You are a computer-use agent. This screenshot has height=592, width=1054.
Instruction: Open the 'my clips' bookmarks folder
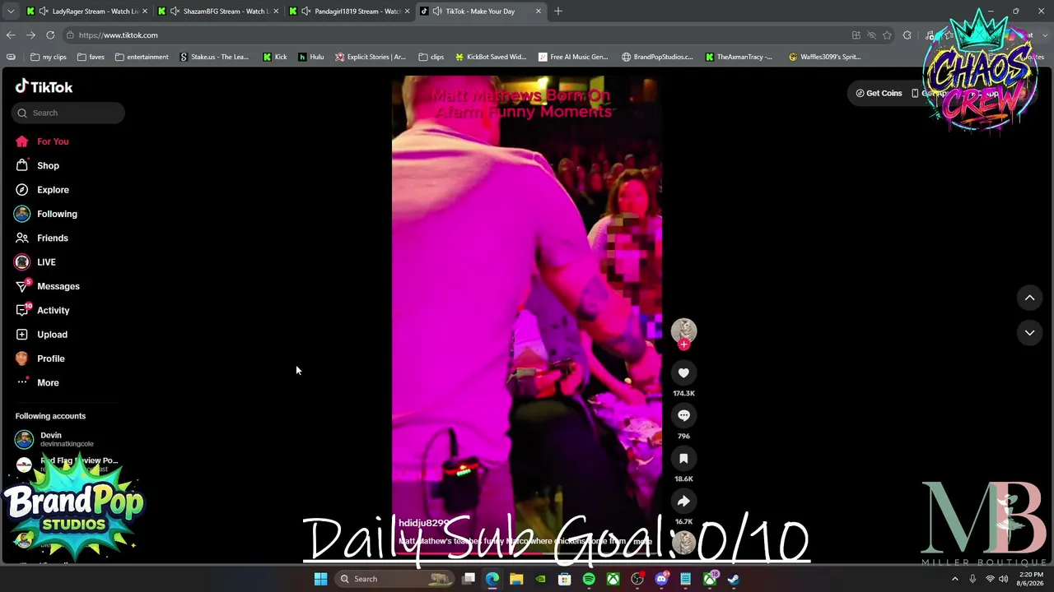(x=49, y=57)
